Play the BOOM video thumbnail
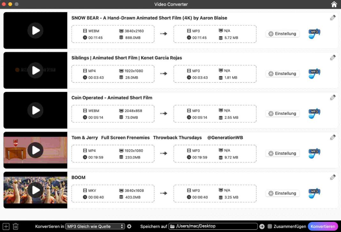The height and width of the screenshot is (232, 341). tap(36, 190)
